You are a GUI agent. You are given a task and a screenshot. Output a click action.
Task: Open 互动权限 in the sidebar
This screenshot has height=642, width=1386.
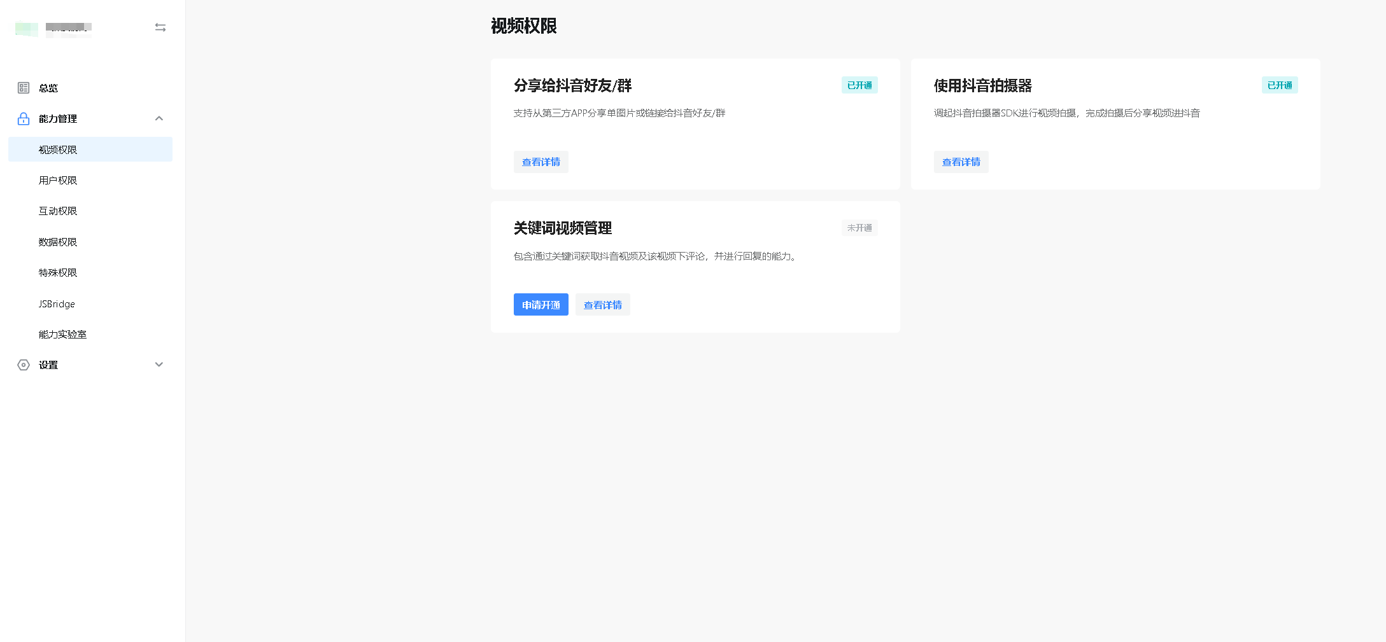(x=58, y=211)
